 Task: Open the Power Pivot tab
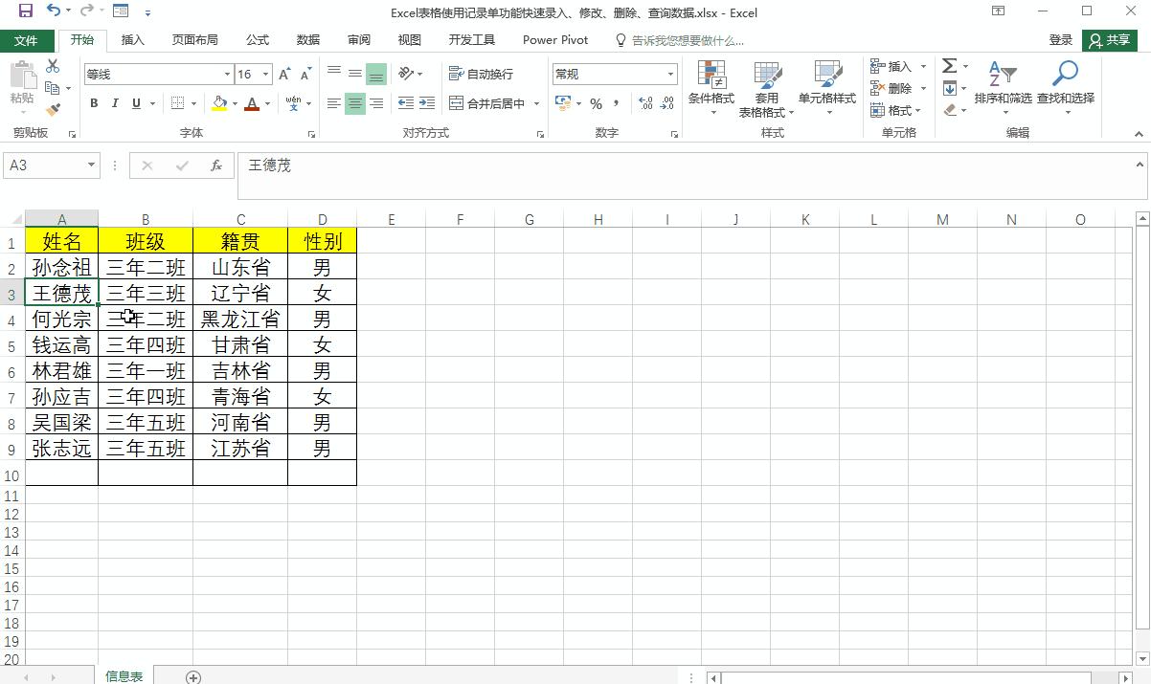554,40
